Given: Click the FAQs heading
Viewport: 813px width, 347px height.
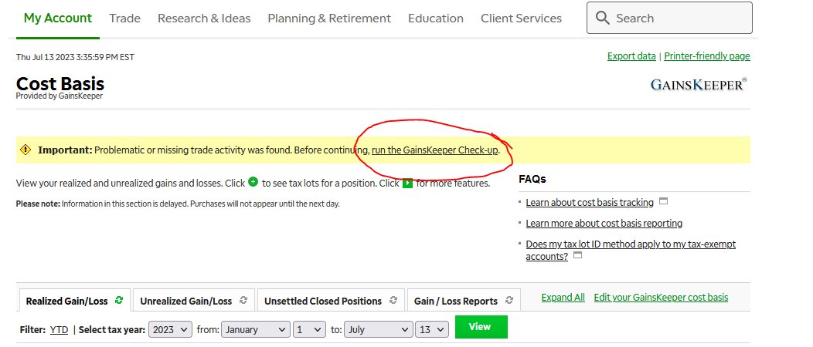Looking at the screenshot, I should pyautogui.click(x=532, y=179).
